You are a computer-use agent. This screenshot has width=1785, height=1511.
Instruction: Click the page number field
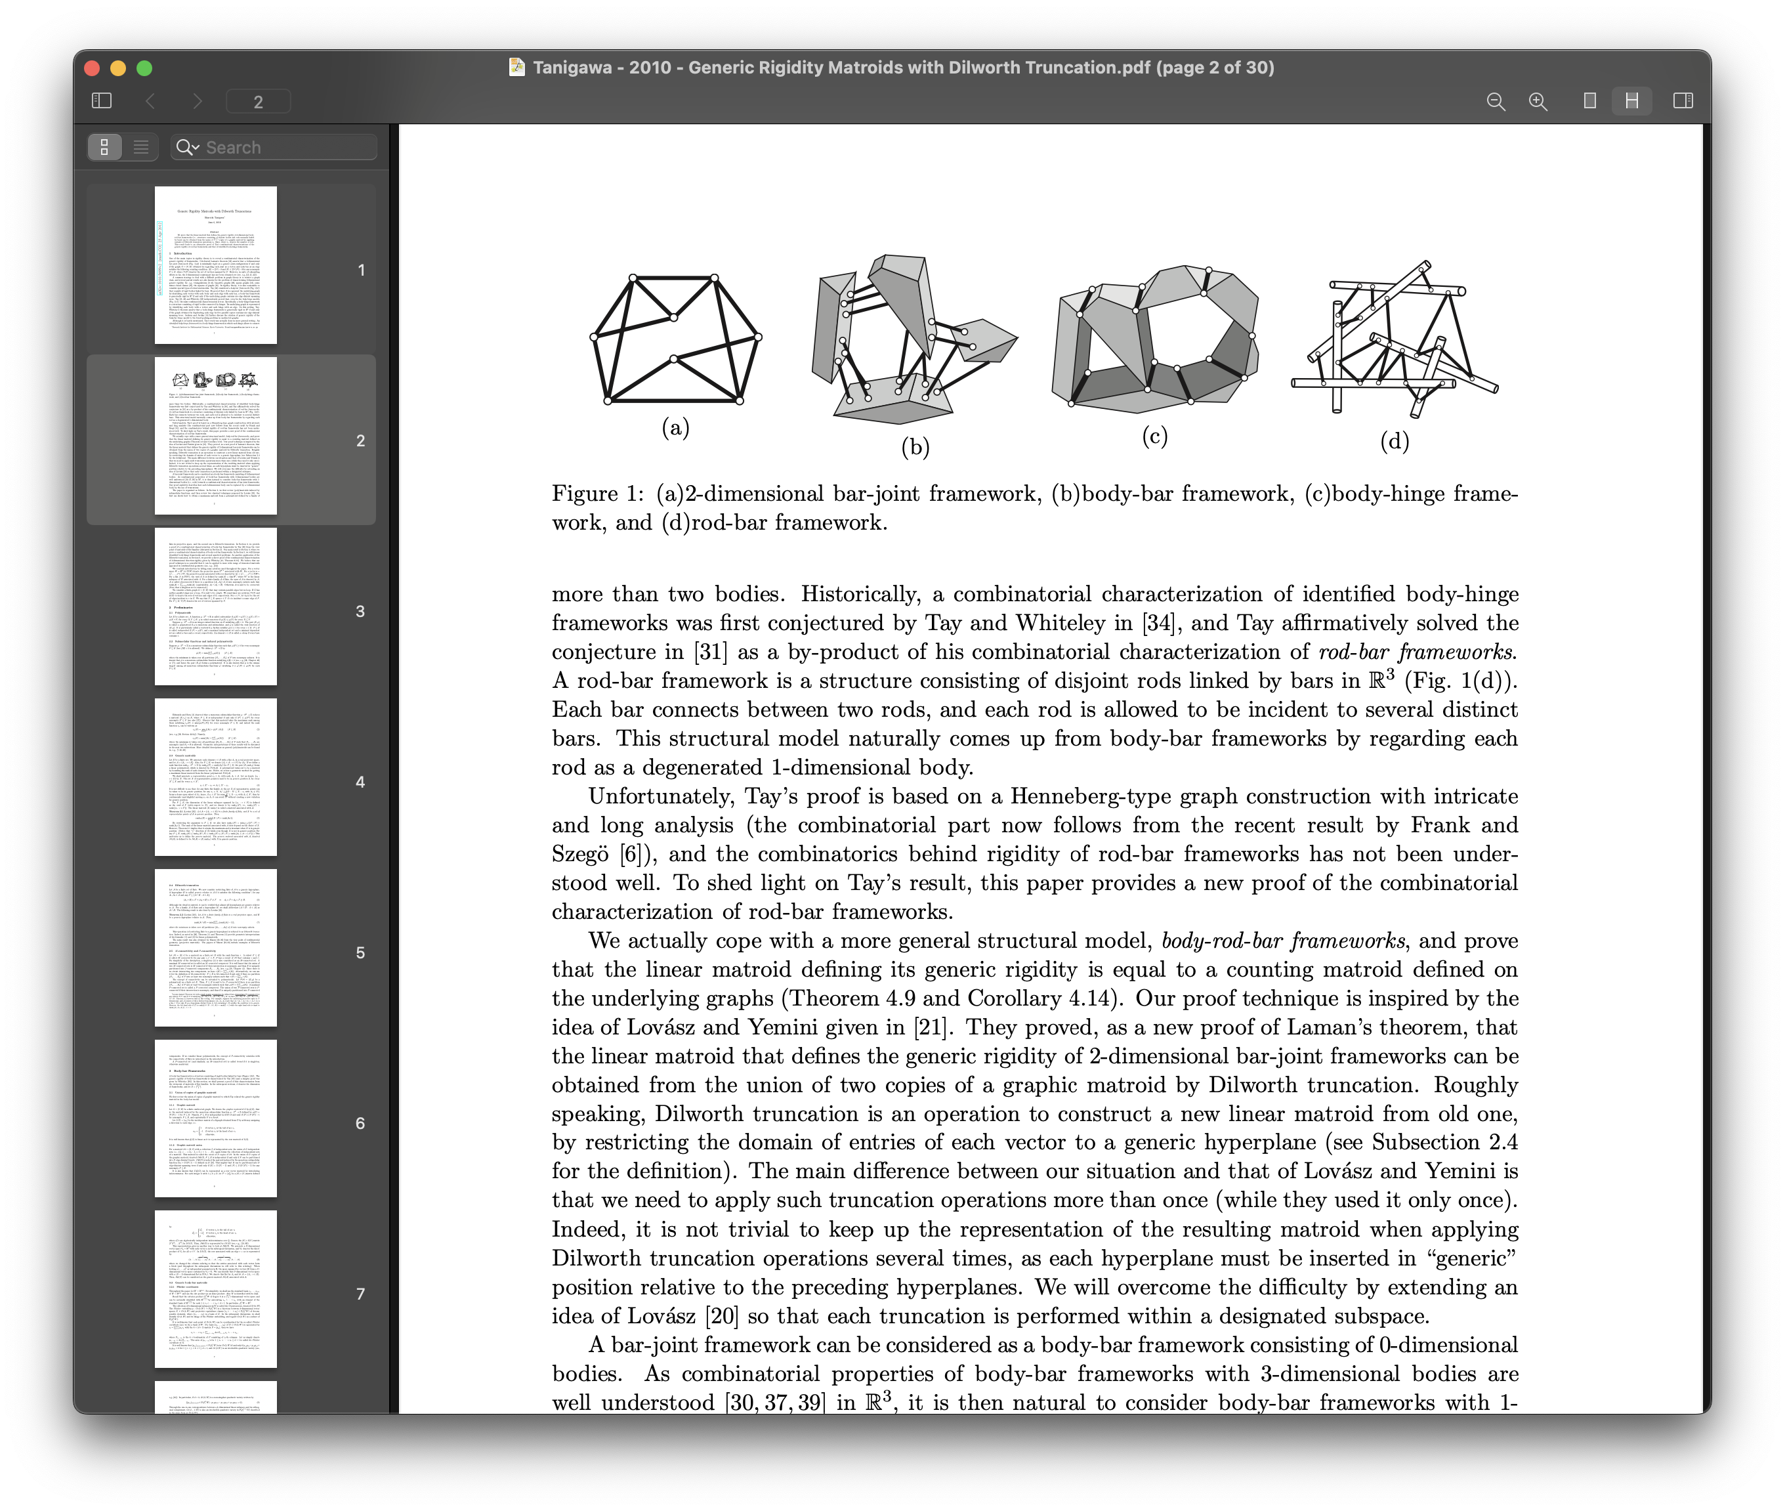(x=258, y=102)
